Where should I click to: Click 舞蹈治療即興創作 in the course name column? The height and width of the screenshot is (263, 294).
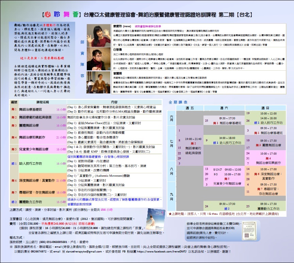[32, 137]
